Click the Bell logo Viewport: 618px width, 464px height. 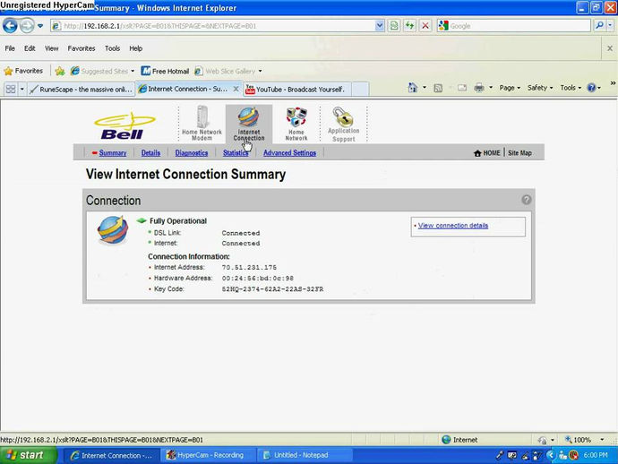coord(124,125)
